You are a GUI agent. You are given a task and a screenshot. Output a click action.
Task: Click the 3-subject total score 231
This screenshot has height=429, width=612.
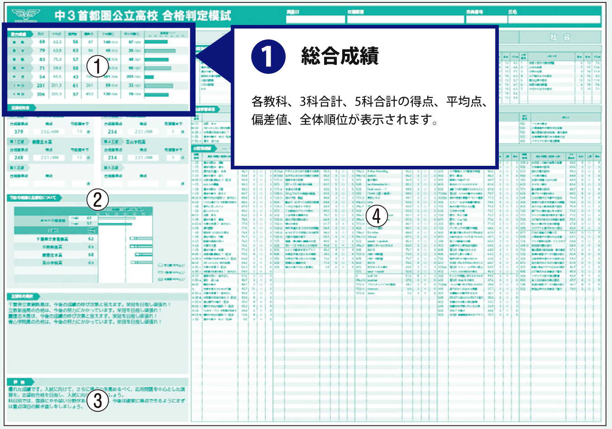coord(41,85)
